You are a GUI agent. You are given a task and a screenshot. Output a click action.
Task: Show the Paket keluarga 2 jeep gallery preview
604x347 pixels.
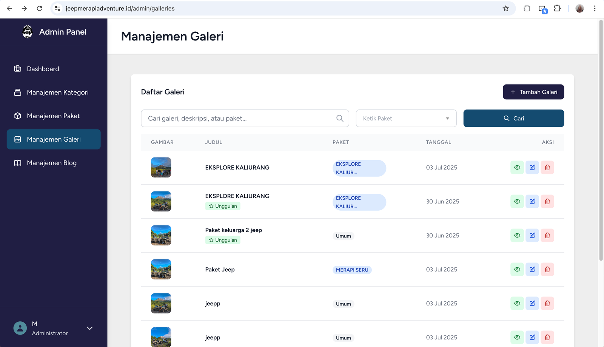517,235
